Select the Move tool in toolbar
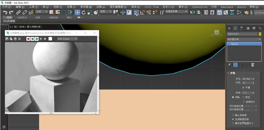 77,12
